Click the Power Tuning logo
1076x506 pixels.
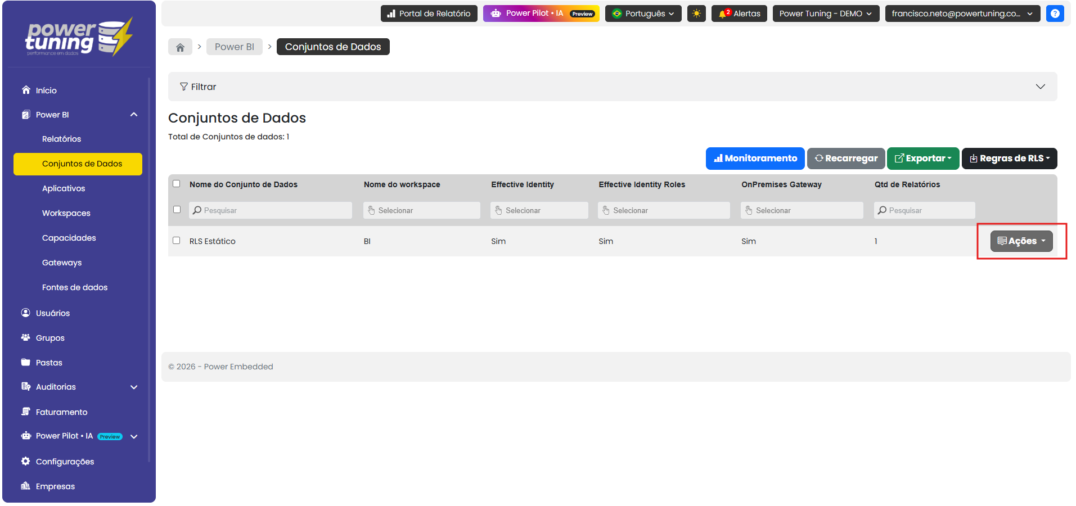tap(79, 37)
